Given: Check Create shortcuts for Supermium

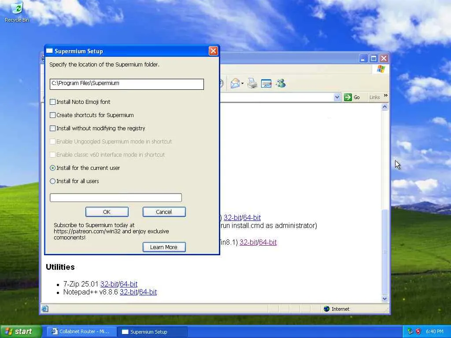Looking at the screenshot, I should click(53, 115).
